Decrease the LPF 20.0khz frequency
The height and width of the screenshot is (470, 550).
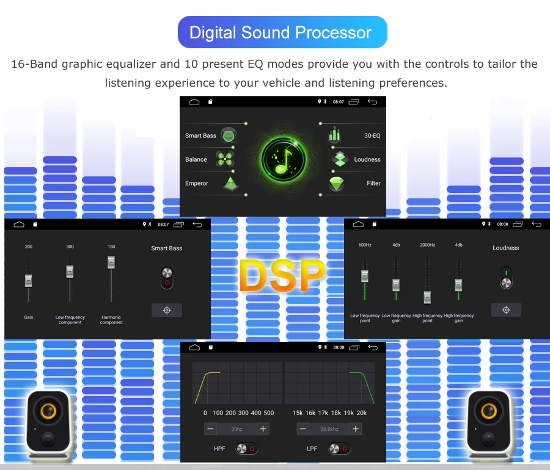[303, 429]
